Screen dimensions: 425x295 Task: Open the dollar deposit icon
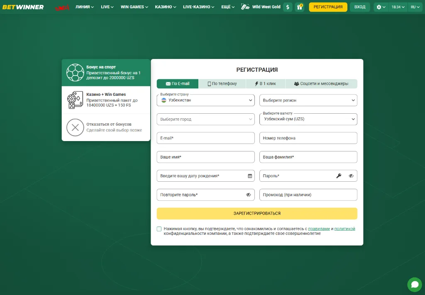pos(288,7)
